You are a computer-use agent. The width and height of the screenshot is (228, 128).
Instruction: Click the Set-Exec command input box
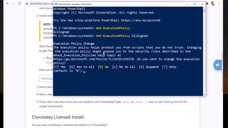tap(46, 78)
